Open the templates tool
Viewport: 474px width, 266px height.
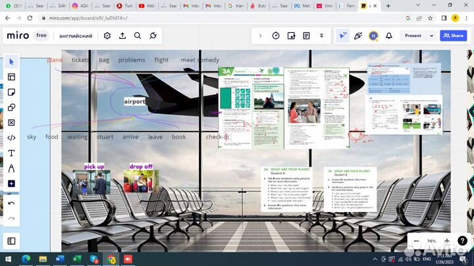pos(11,76)
